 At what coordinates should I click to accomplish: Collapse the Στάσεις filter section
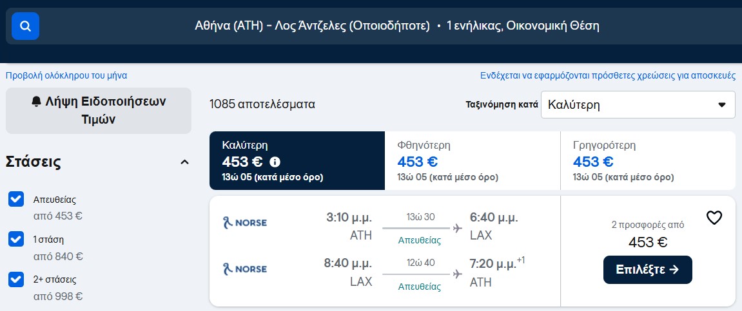click(x=184, y=162)
